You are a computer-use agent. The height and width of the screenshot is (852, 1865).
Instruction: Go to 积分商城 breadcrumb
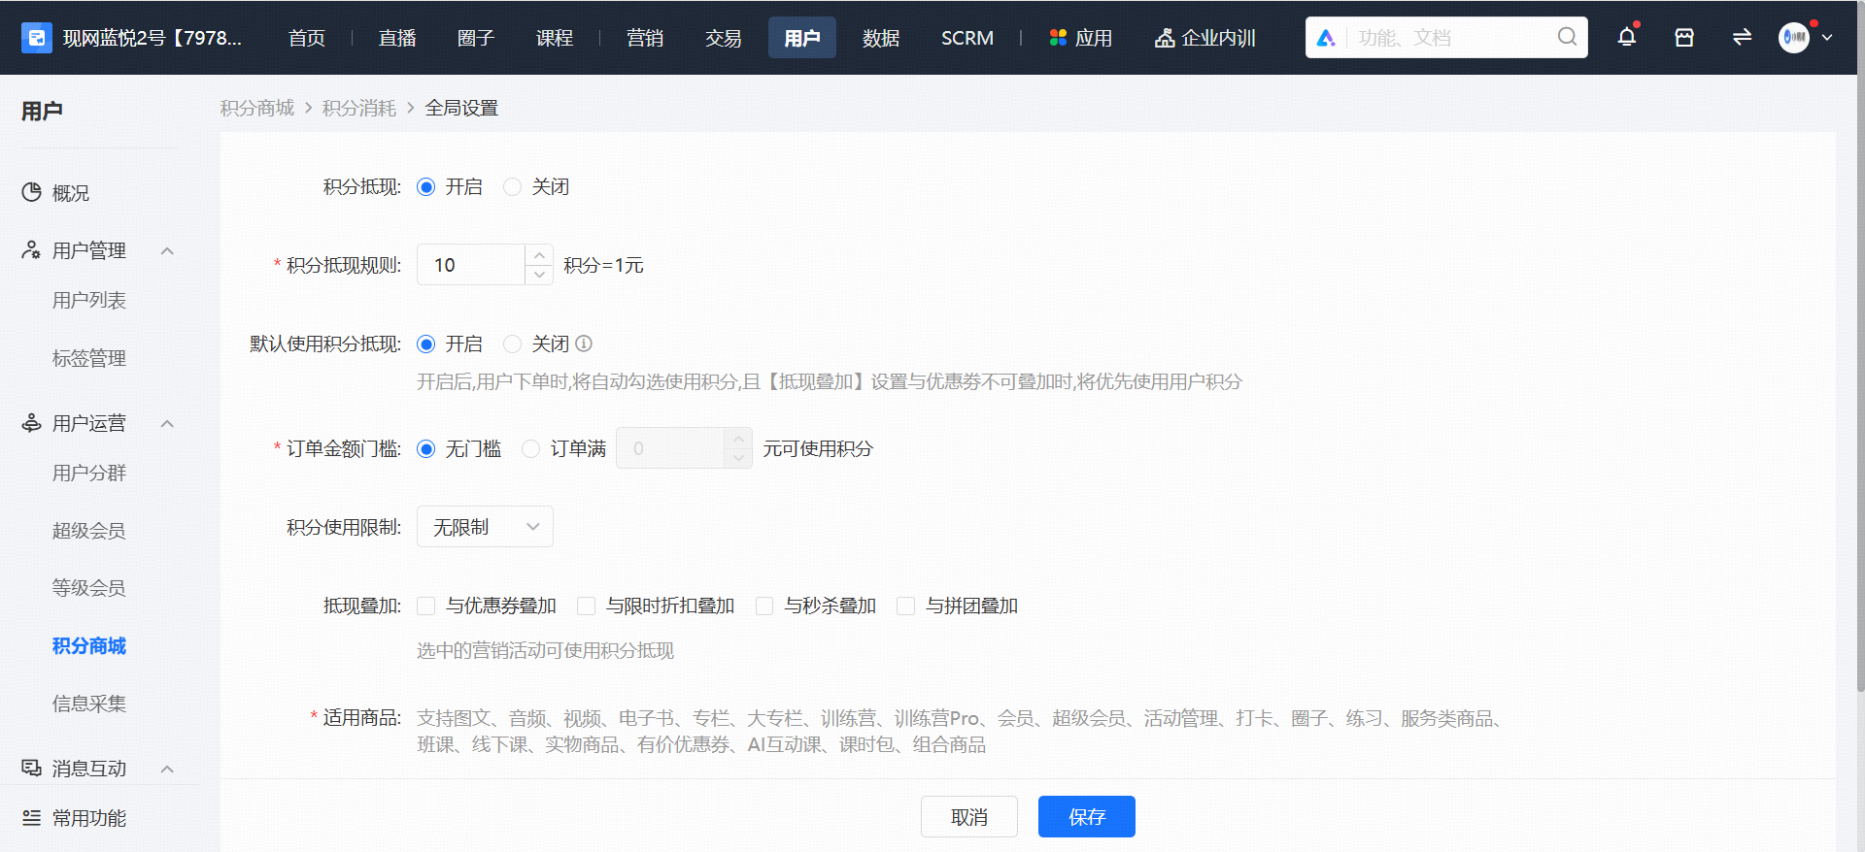pos(257,108)
